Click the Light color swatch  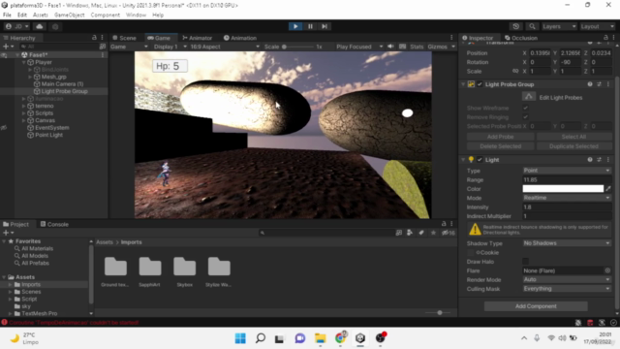coord(563,189)
